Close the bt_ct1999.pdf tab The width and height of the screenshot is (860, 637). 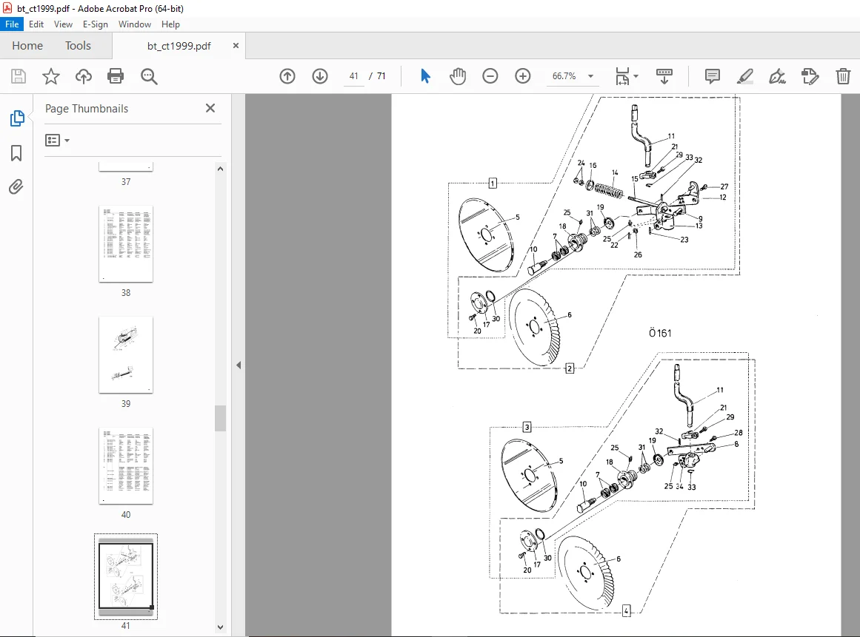click(236, 45)
